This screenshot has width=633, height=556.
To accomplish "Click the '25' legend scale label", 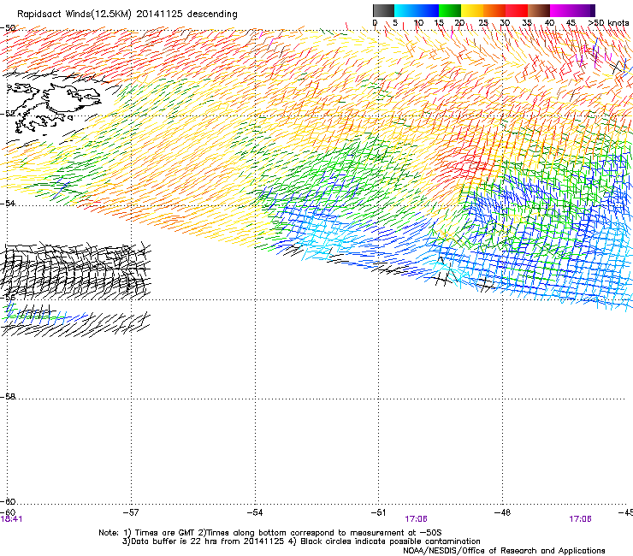I will [483, 23].
